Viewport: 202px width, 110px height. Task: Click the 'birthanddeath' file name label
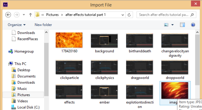140,51
